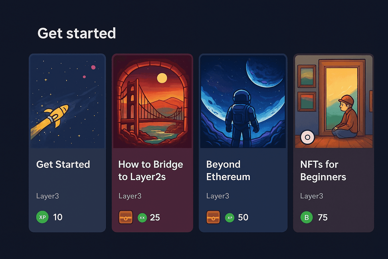Open the bridge sunset illustration

point(152,102)
